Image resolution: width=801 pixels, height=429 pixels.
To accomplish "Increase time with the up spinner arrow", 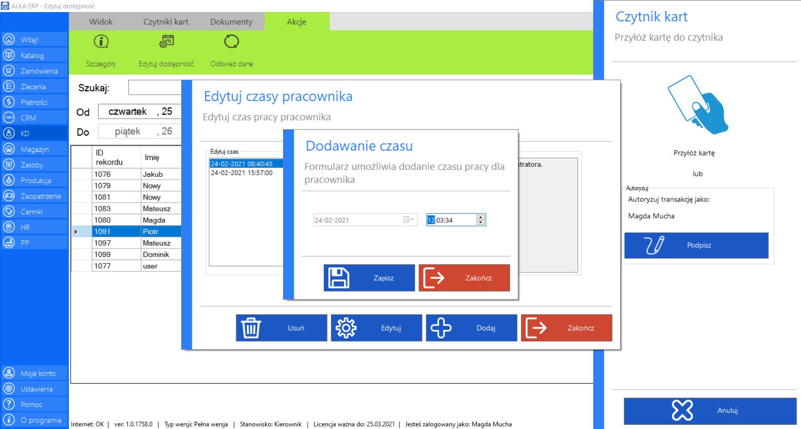I will pyautogui.click(x=481, y=217).
